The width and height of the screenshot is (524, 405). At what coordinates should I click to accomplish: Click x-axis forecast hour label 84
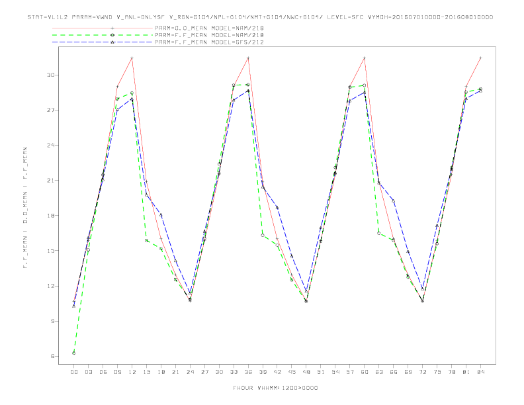click(480, 372)
